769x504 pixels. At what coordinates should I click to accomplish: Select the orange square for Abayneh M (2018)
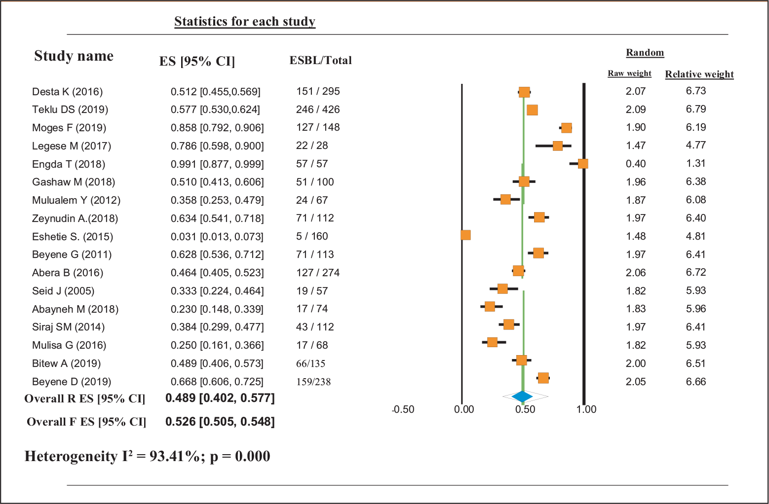point(490,306)
